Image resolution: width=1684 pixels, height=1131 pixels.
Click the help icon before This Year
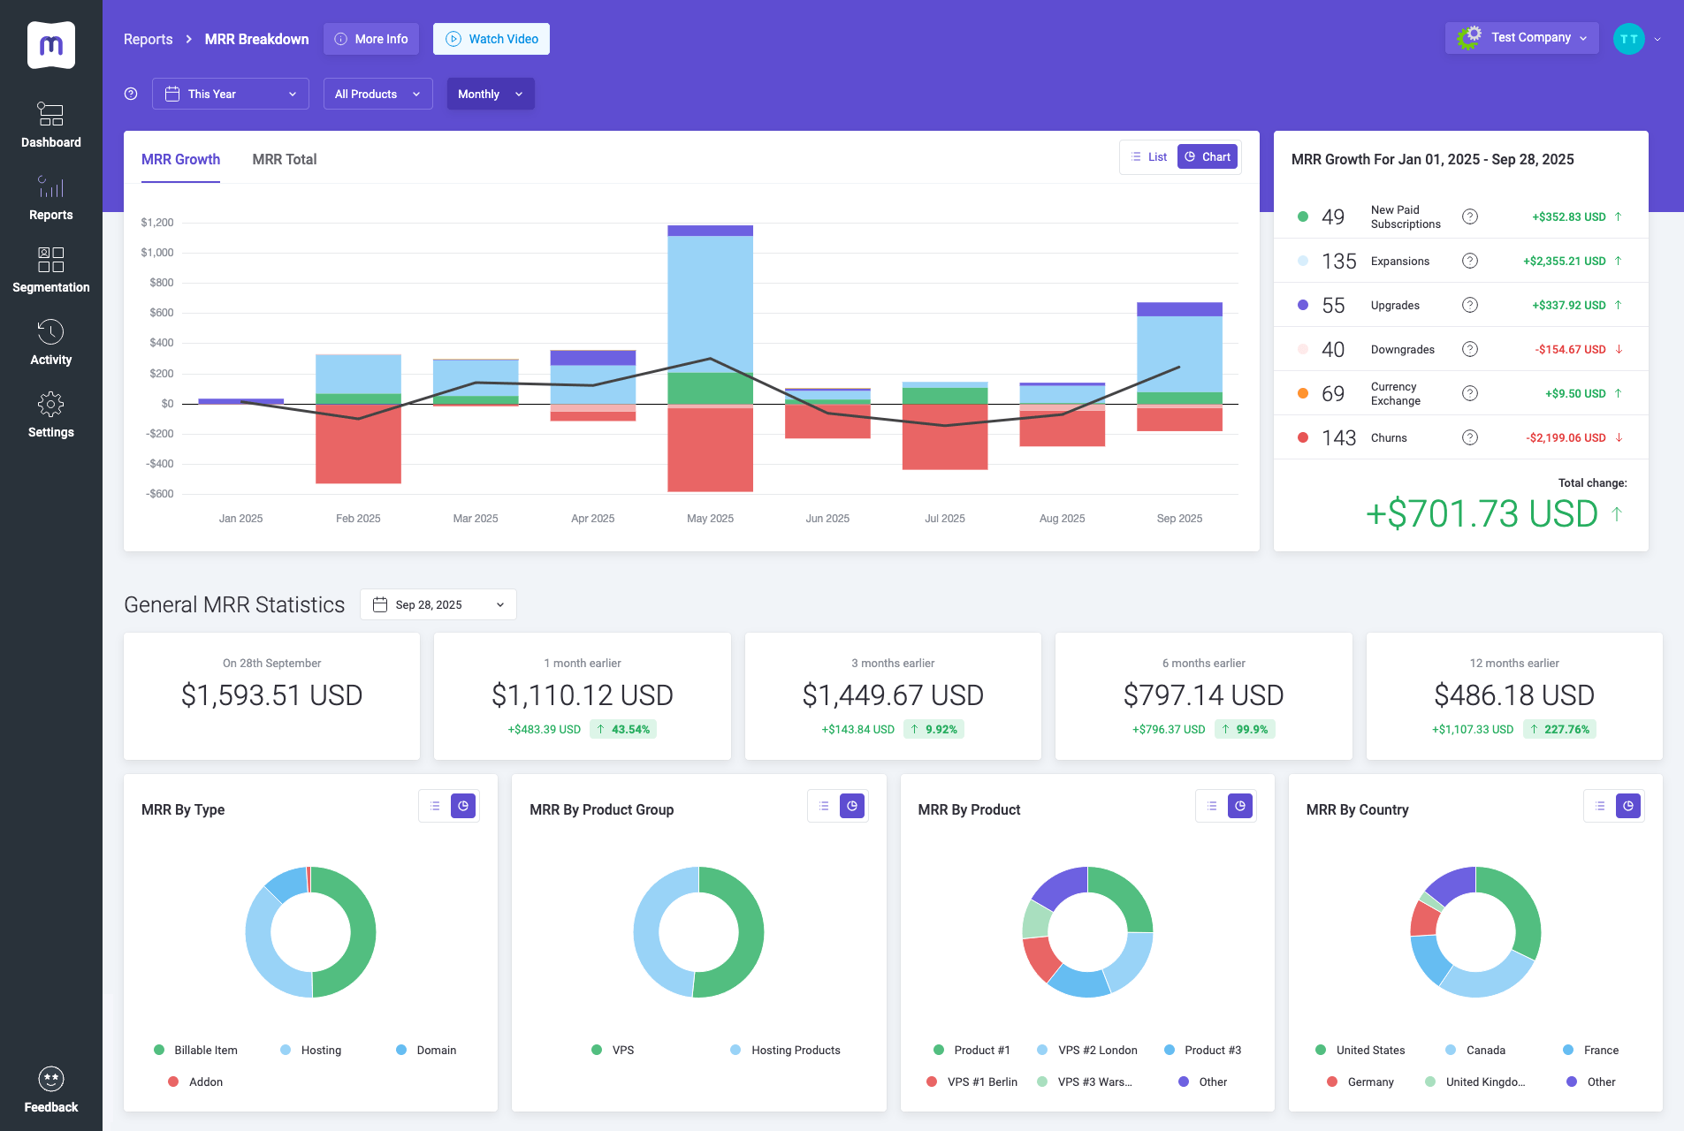(131, 94)
